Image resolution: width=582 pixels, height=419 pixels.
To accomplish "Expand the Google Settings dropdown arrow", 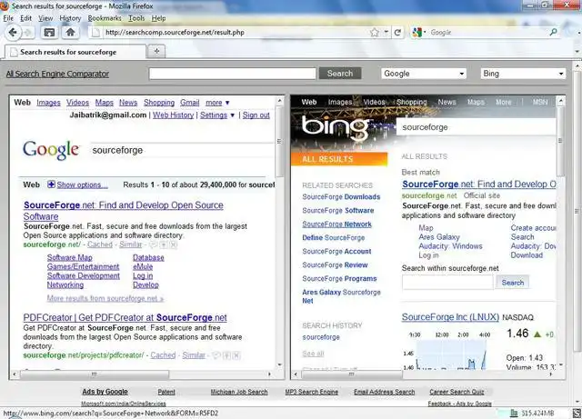I will coord(233,115).
